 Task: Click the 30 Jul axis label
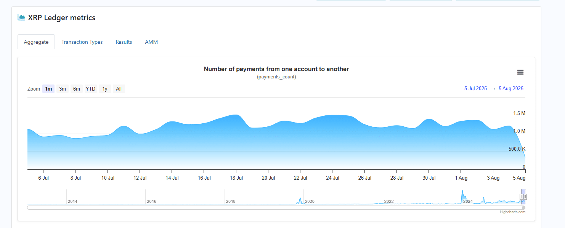point(429,178)
